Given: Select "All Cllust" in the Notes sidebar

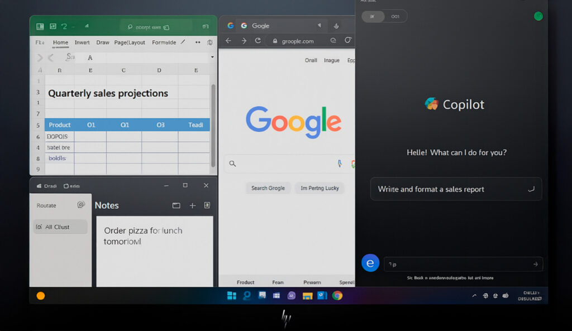Looking at the screenshot, I should [x=60, y=227].
